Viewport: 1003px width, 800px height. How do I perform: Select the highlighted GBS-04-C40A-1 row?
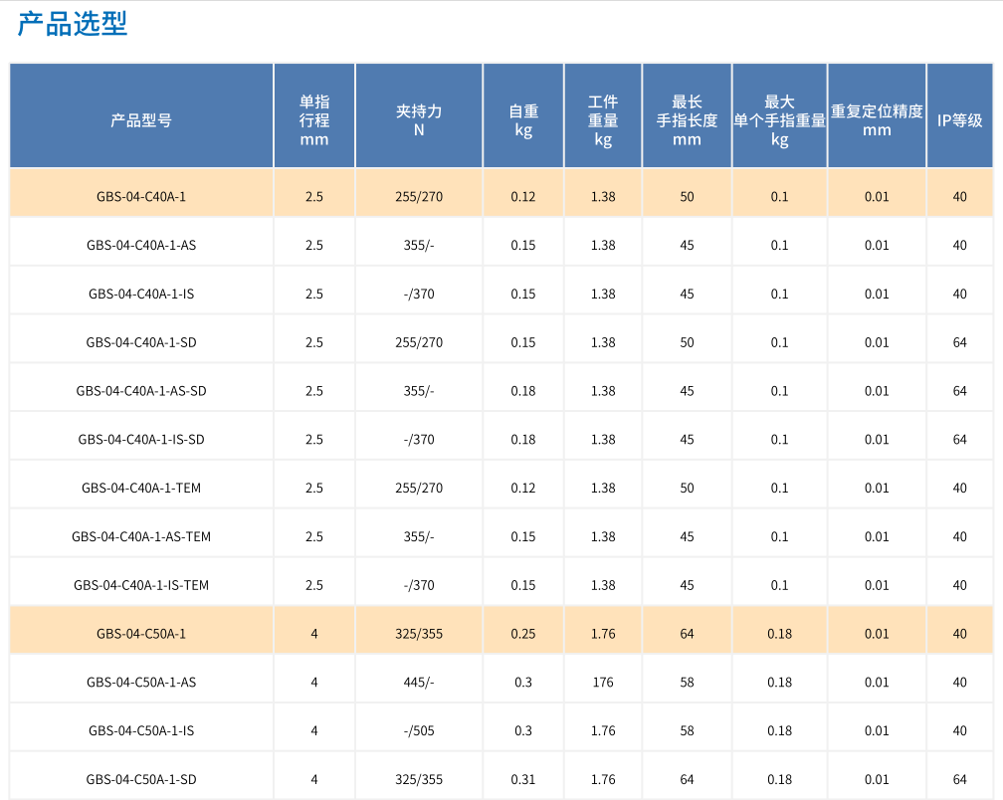tap(141, 197)
